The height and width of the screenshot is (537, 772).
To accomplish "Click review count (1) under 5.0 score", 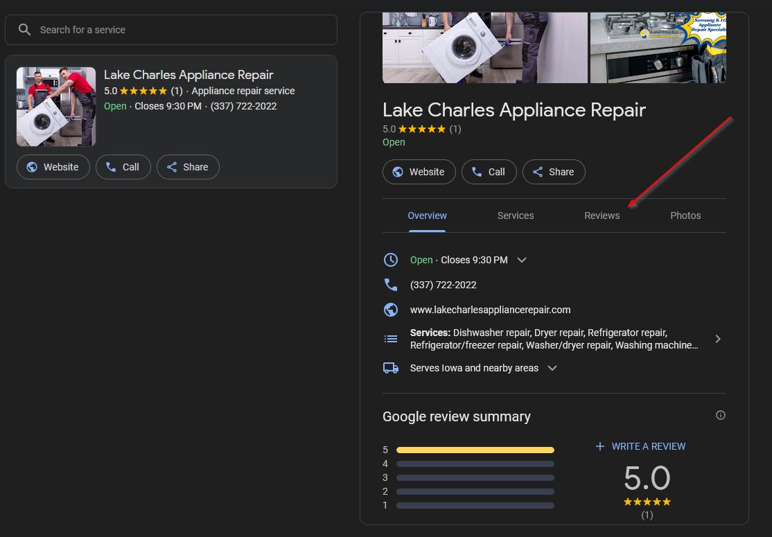I will (x=647, y=515).
